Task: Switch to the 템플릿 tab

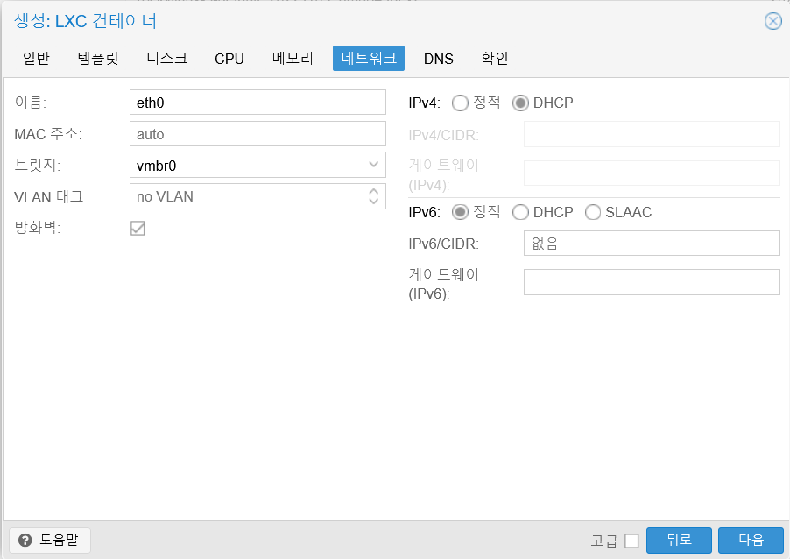Action: pos(98,59)
